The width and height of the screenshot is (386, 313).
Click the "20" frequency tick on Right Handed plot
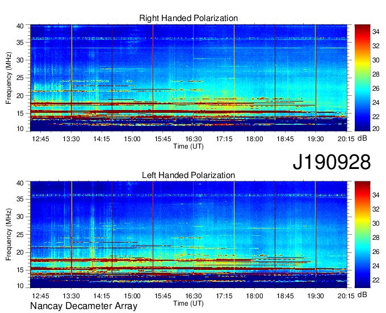pyautogui.click(x=20, y=96)
